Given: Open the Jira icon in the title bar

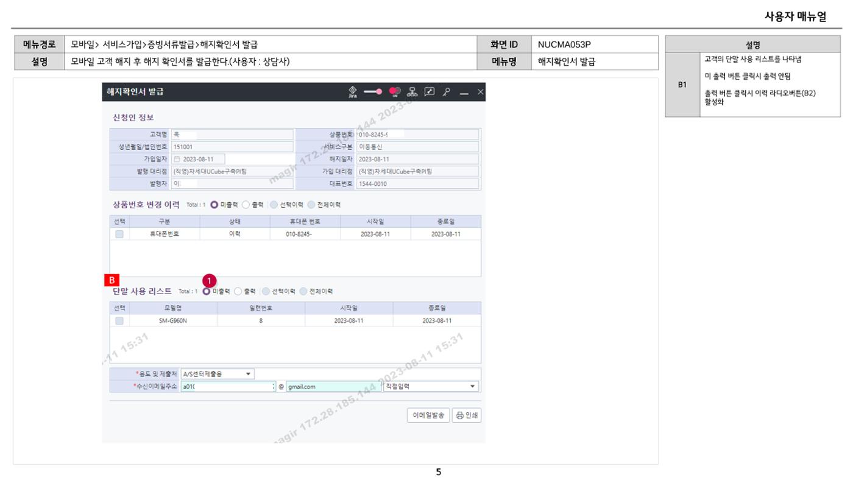Looking at the screenshot, I should (x=352, y=92).
